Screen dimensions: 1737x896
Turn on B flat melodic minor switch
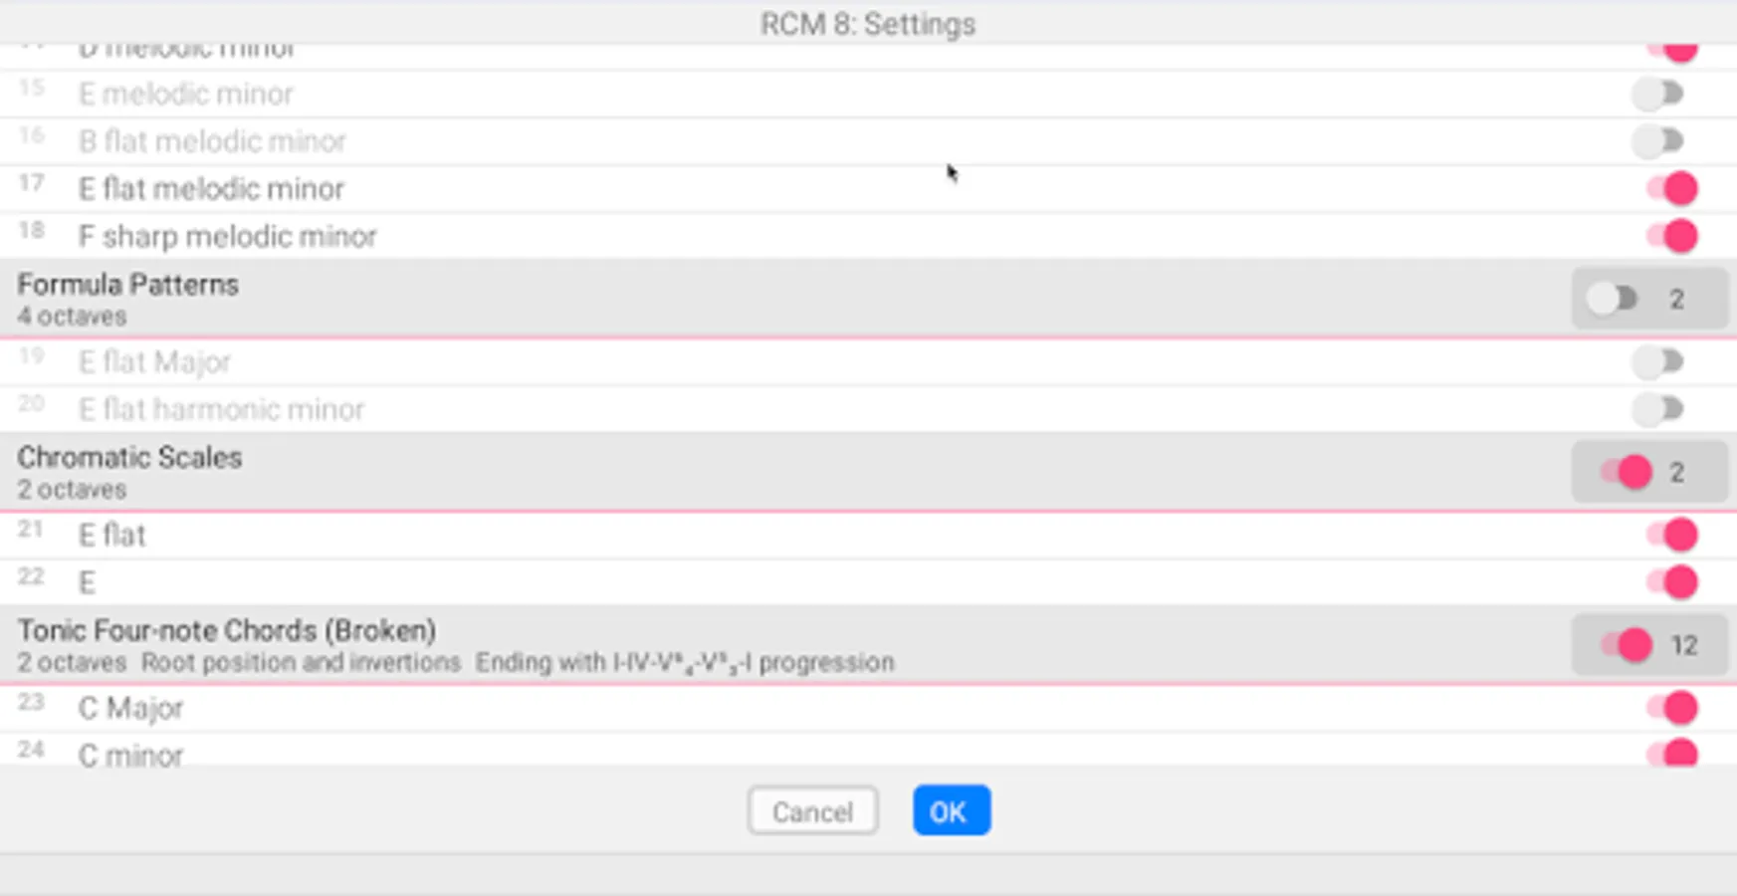(1658, 141)
